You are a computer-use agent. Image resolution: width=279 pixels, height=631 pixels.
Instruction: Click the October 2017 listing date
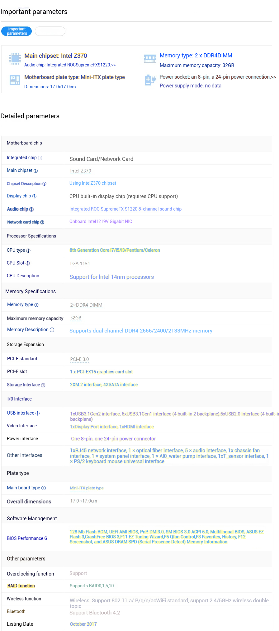pyautogui.click(x=83, y=624)
